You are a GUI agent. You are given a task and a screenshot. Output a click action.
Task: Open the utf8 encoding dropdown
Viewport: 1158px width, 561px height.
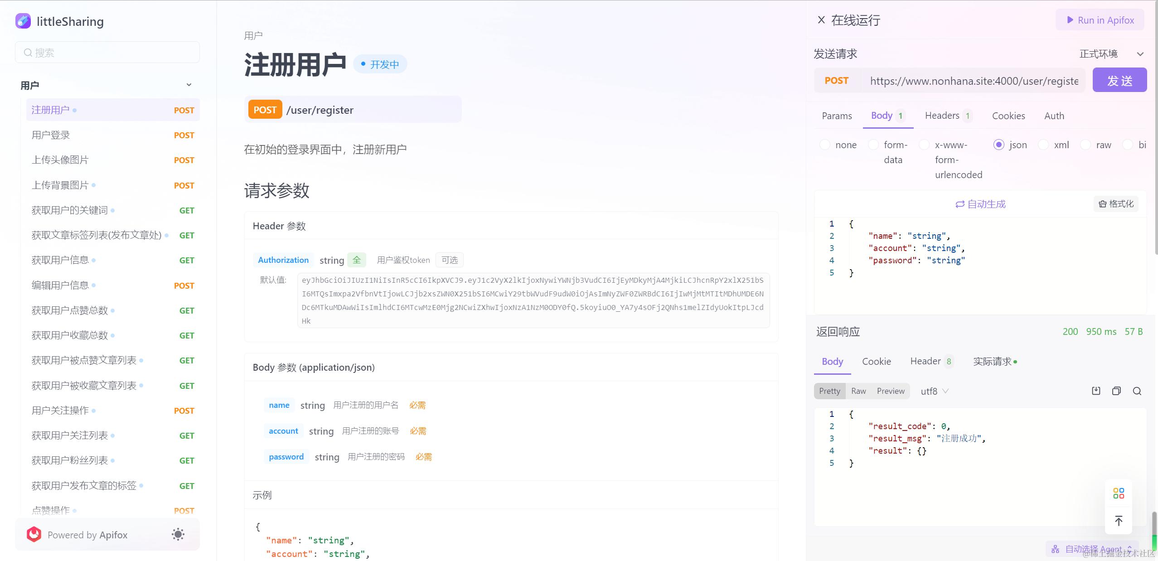pyautogui.click(x=935, y=391)
